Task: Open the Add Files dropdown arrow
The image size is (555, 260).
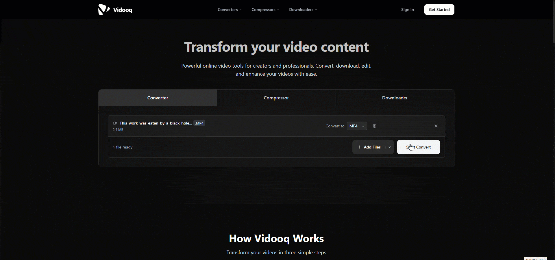Action: (x=390, y=147)
